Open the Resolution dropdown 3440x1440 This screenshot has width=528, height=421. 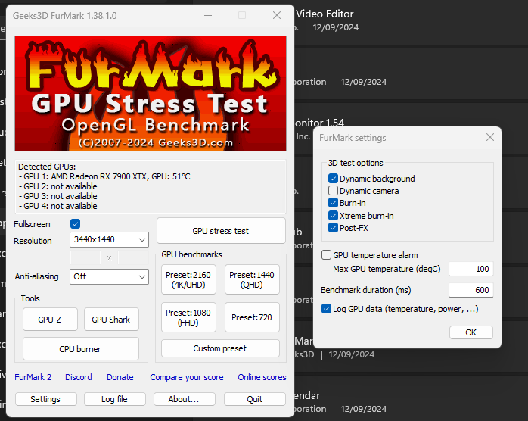[x=109, y=240]
